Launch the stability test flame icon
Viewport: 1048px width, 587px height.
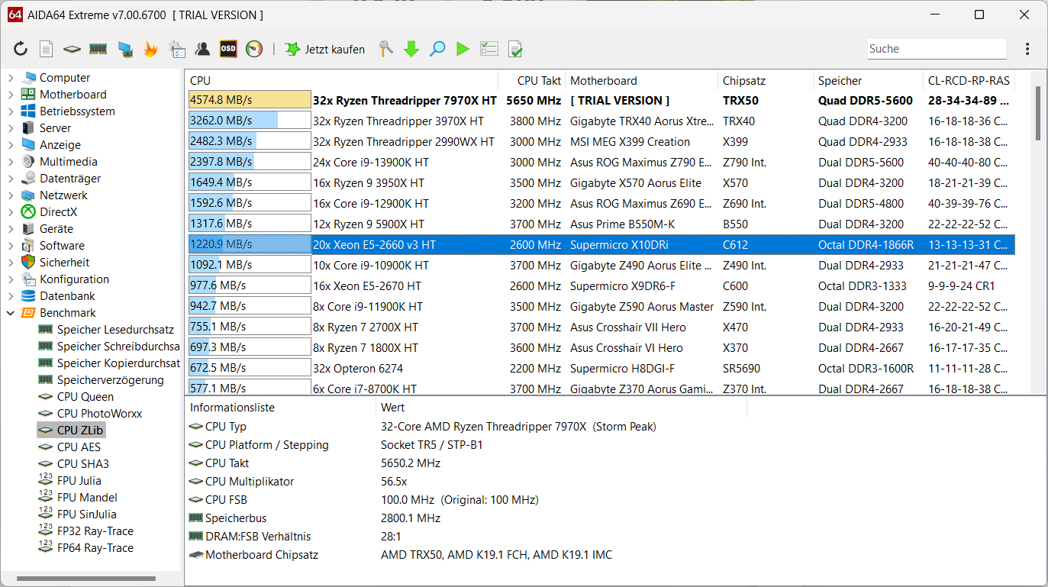150,49
